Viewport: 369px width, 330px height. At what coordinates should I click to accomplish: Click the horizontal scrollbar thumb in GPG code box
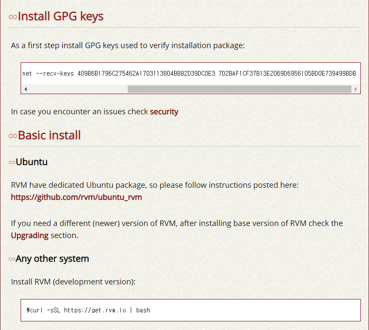239,89
